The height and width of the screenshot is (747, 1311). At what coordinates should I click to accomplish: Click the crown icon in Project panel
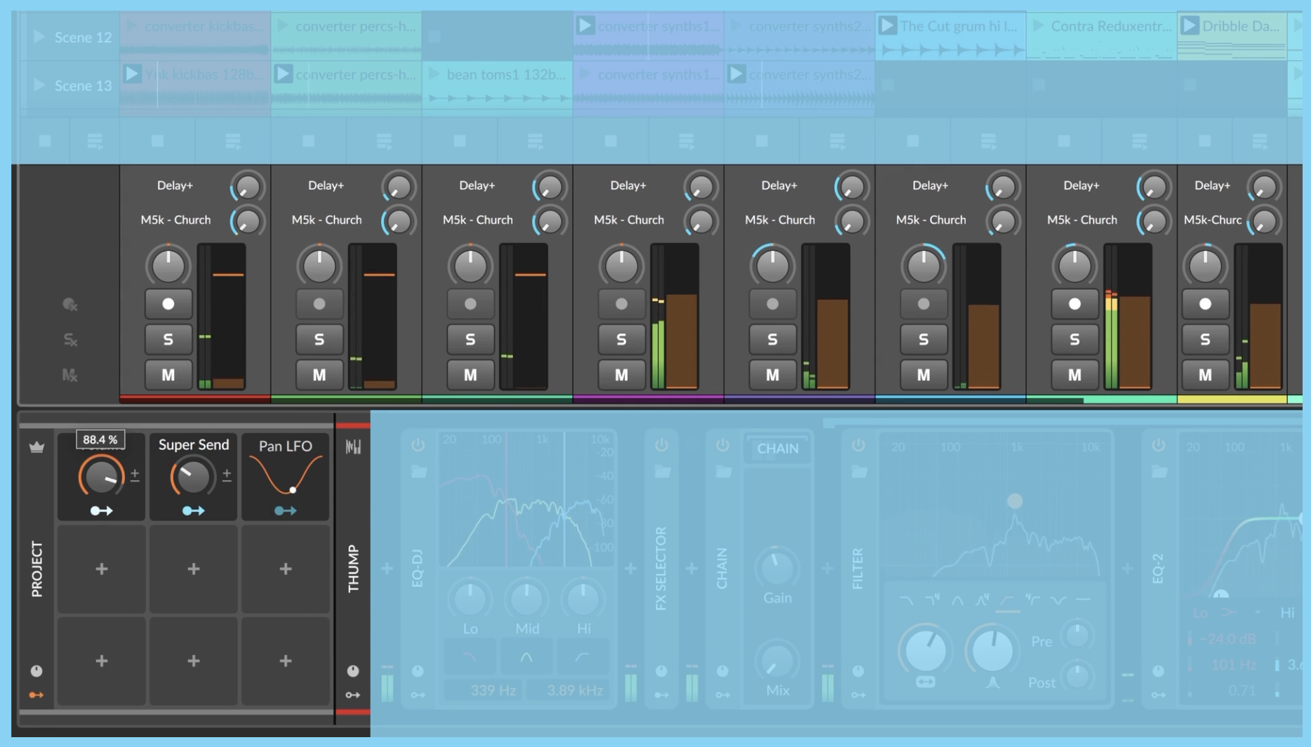[x=36, y=447]
